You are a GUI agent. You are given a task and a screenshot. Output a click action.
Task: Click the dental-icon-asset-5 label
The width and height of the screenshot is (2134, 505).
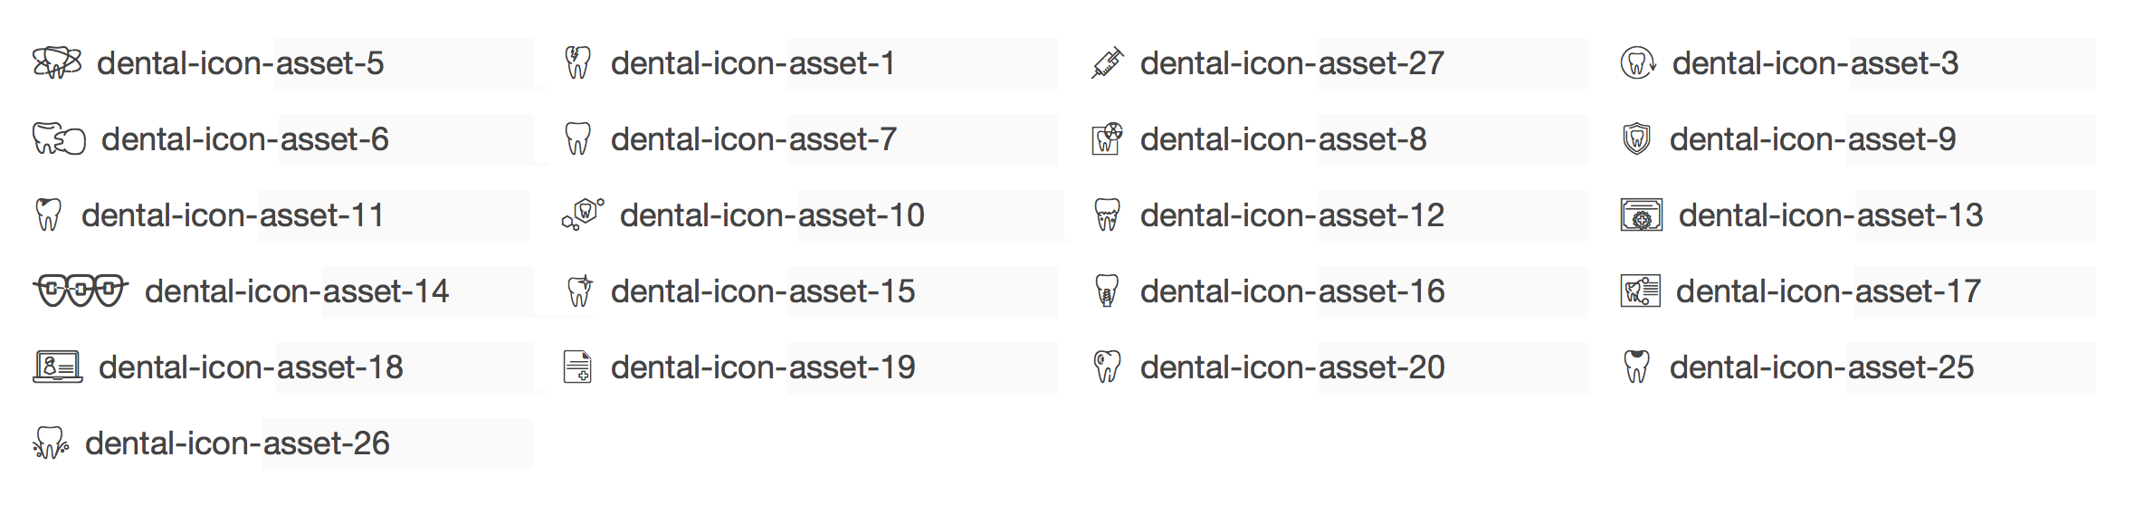241,63
